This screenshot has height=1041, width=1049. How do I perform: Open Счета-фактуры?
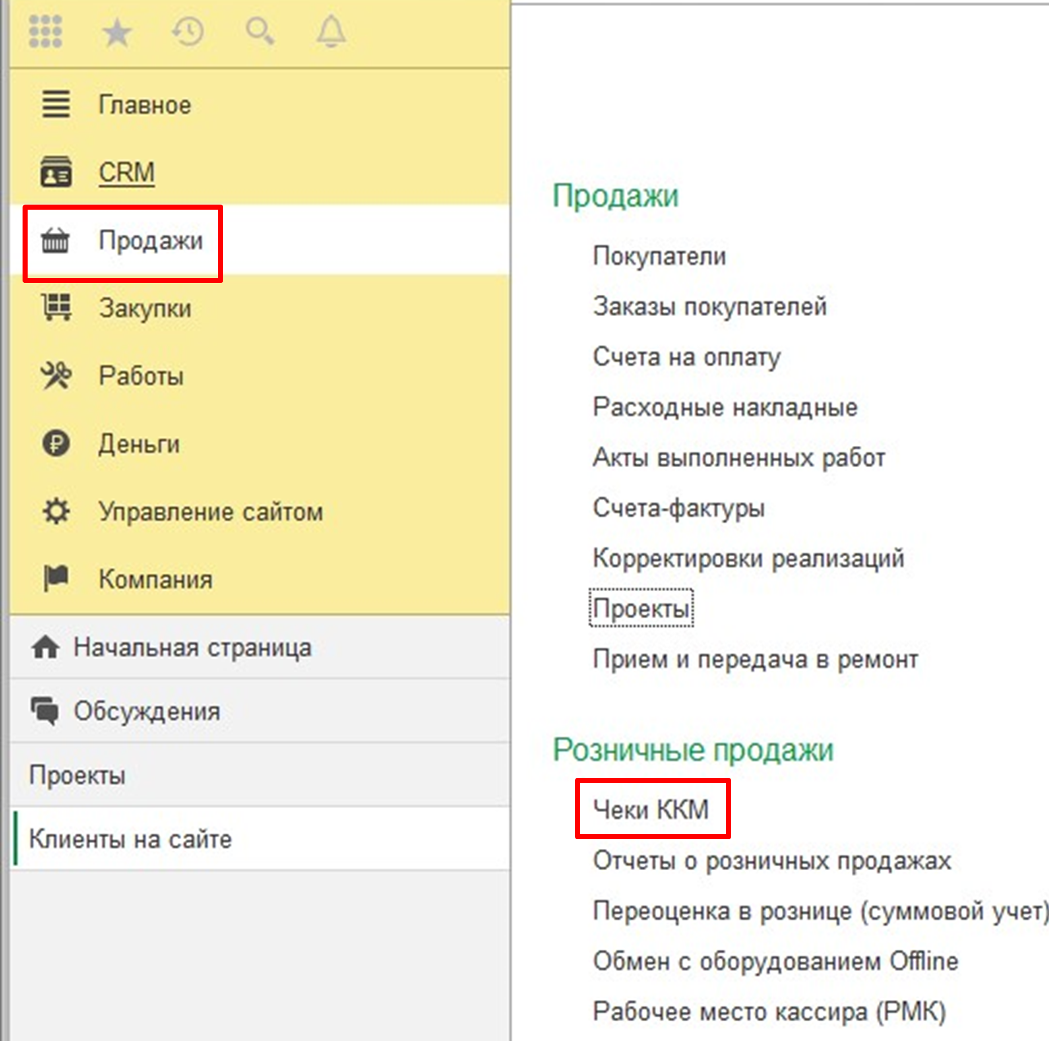point(679,508)
